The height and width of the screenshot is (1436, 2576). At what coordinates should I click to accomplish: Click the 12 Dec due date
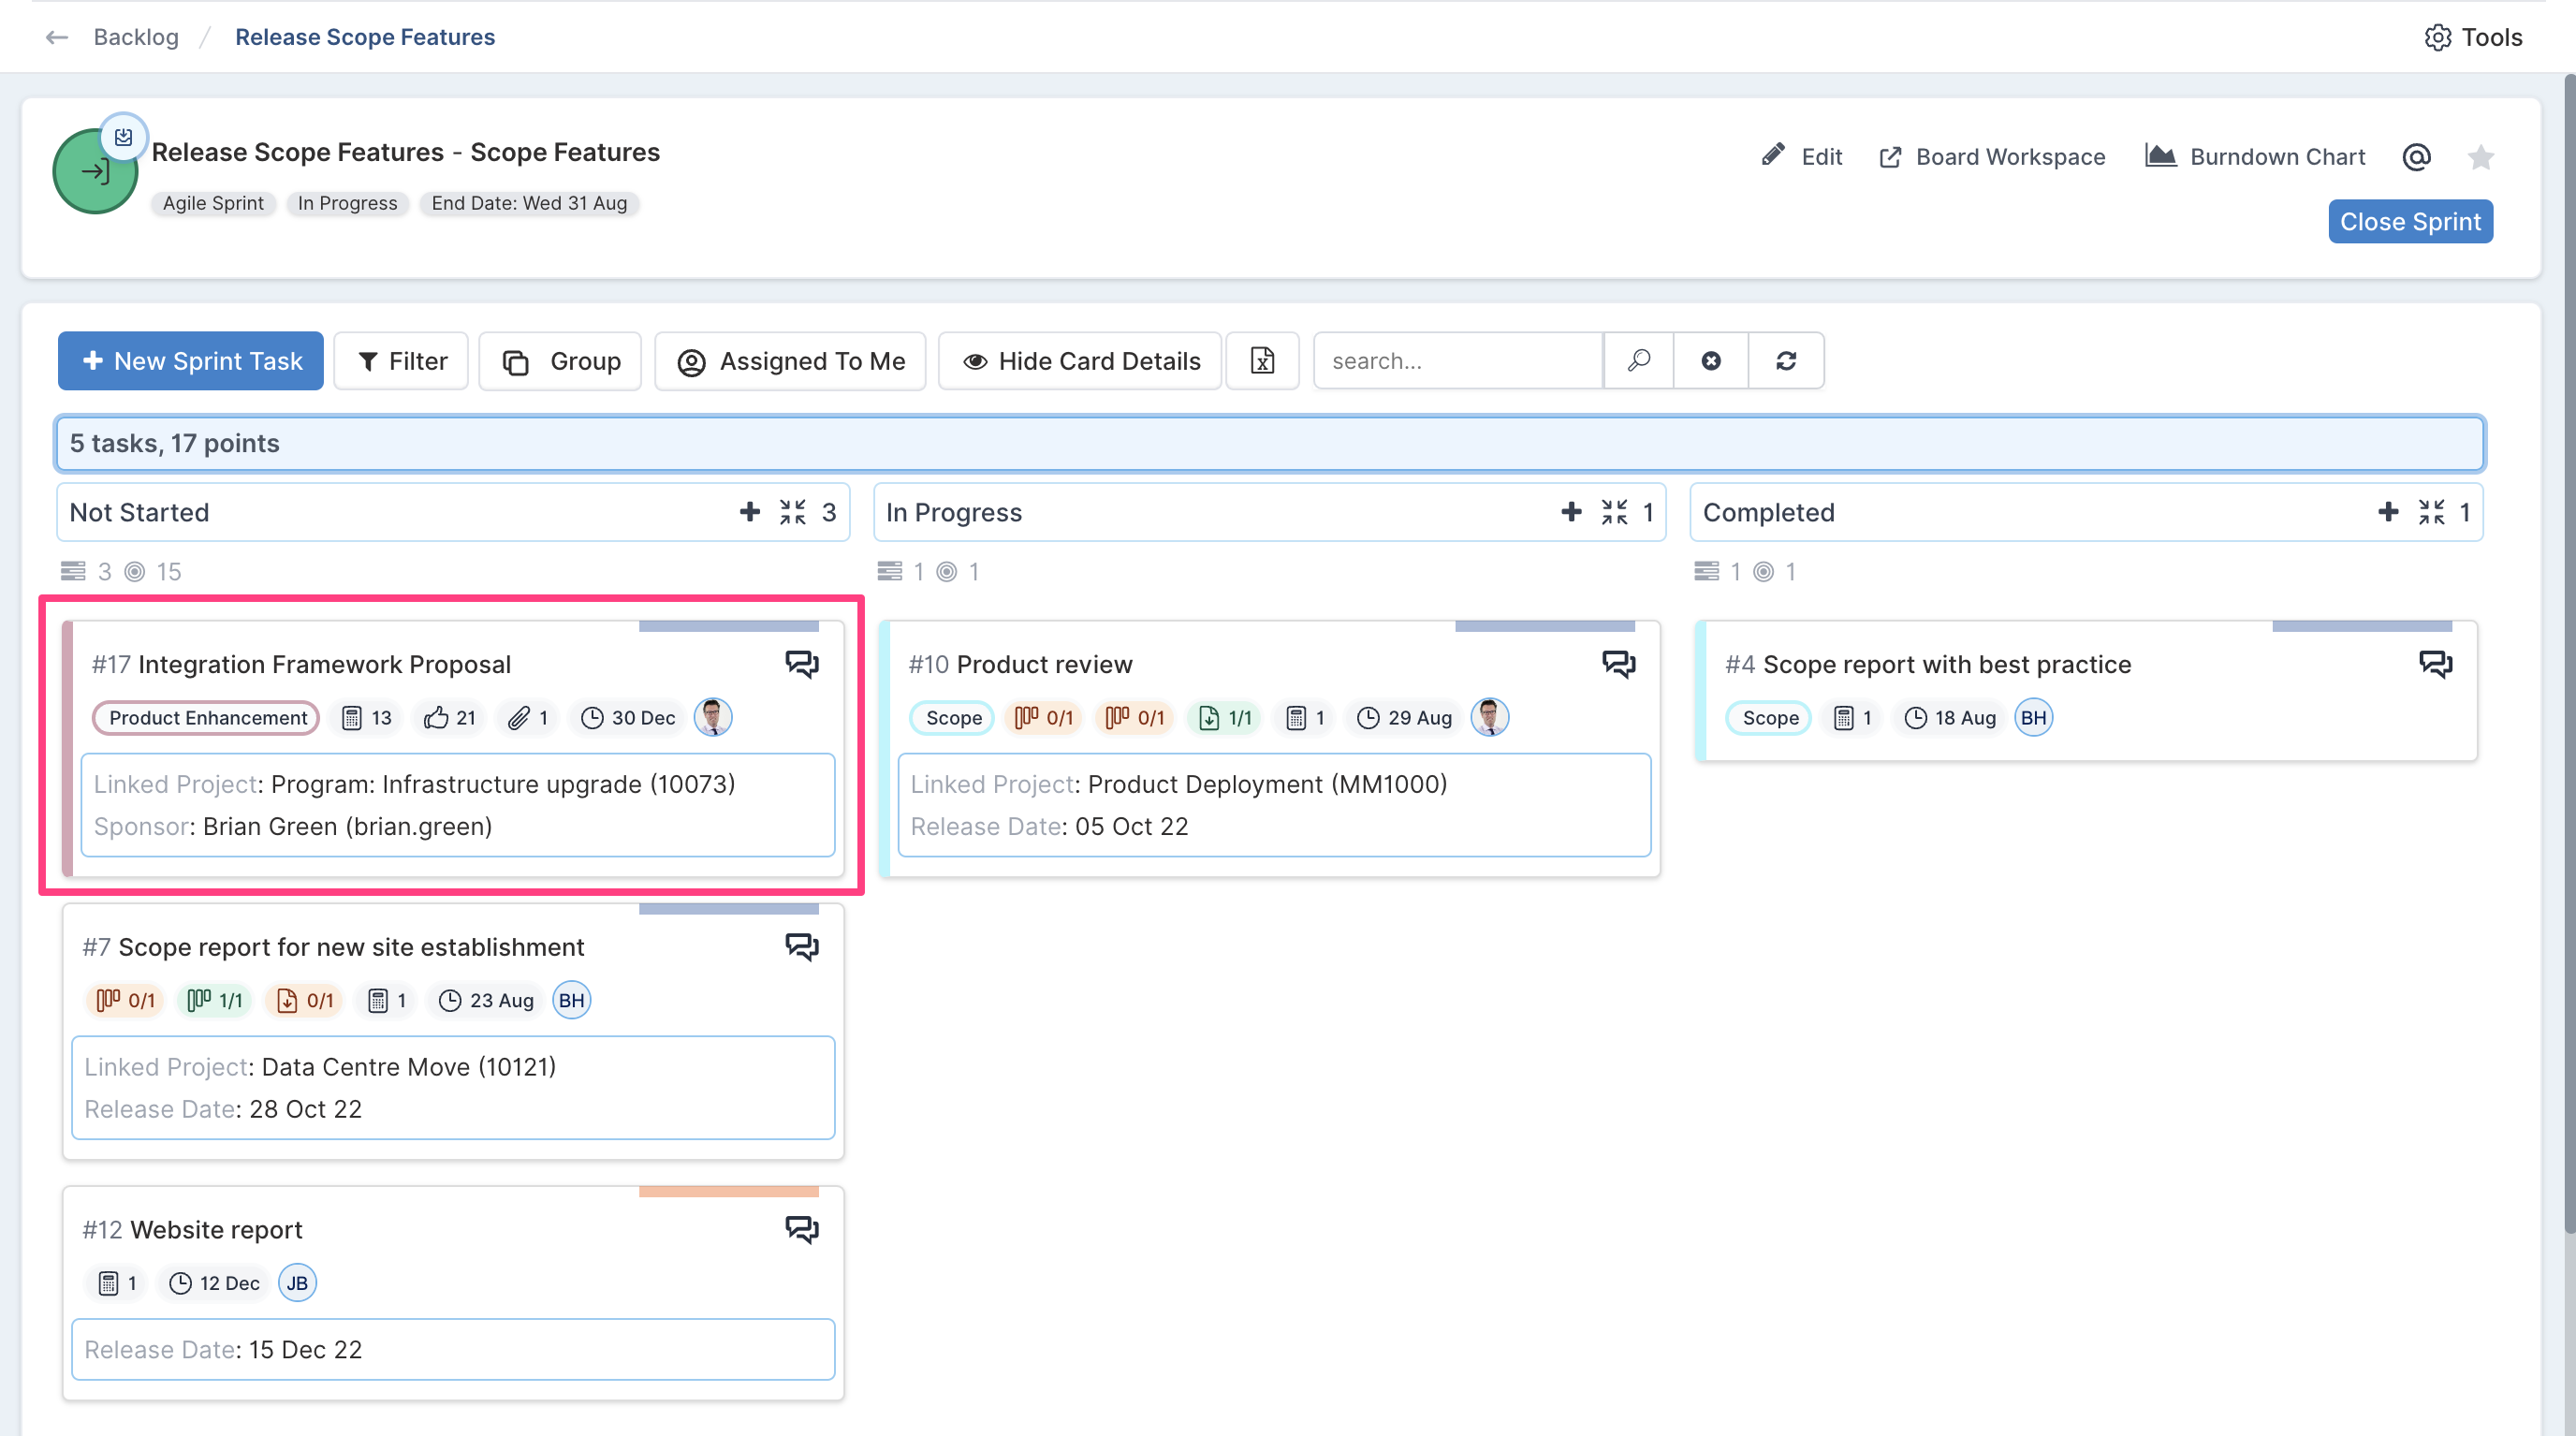coord(214,1284)
